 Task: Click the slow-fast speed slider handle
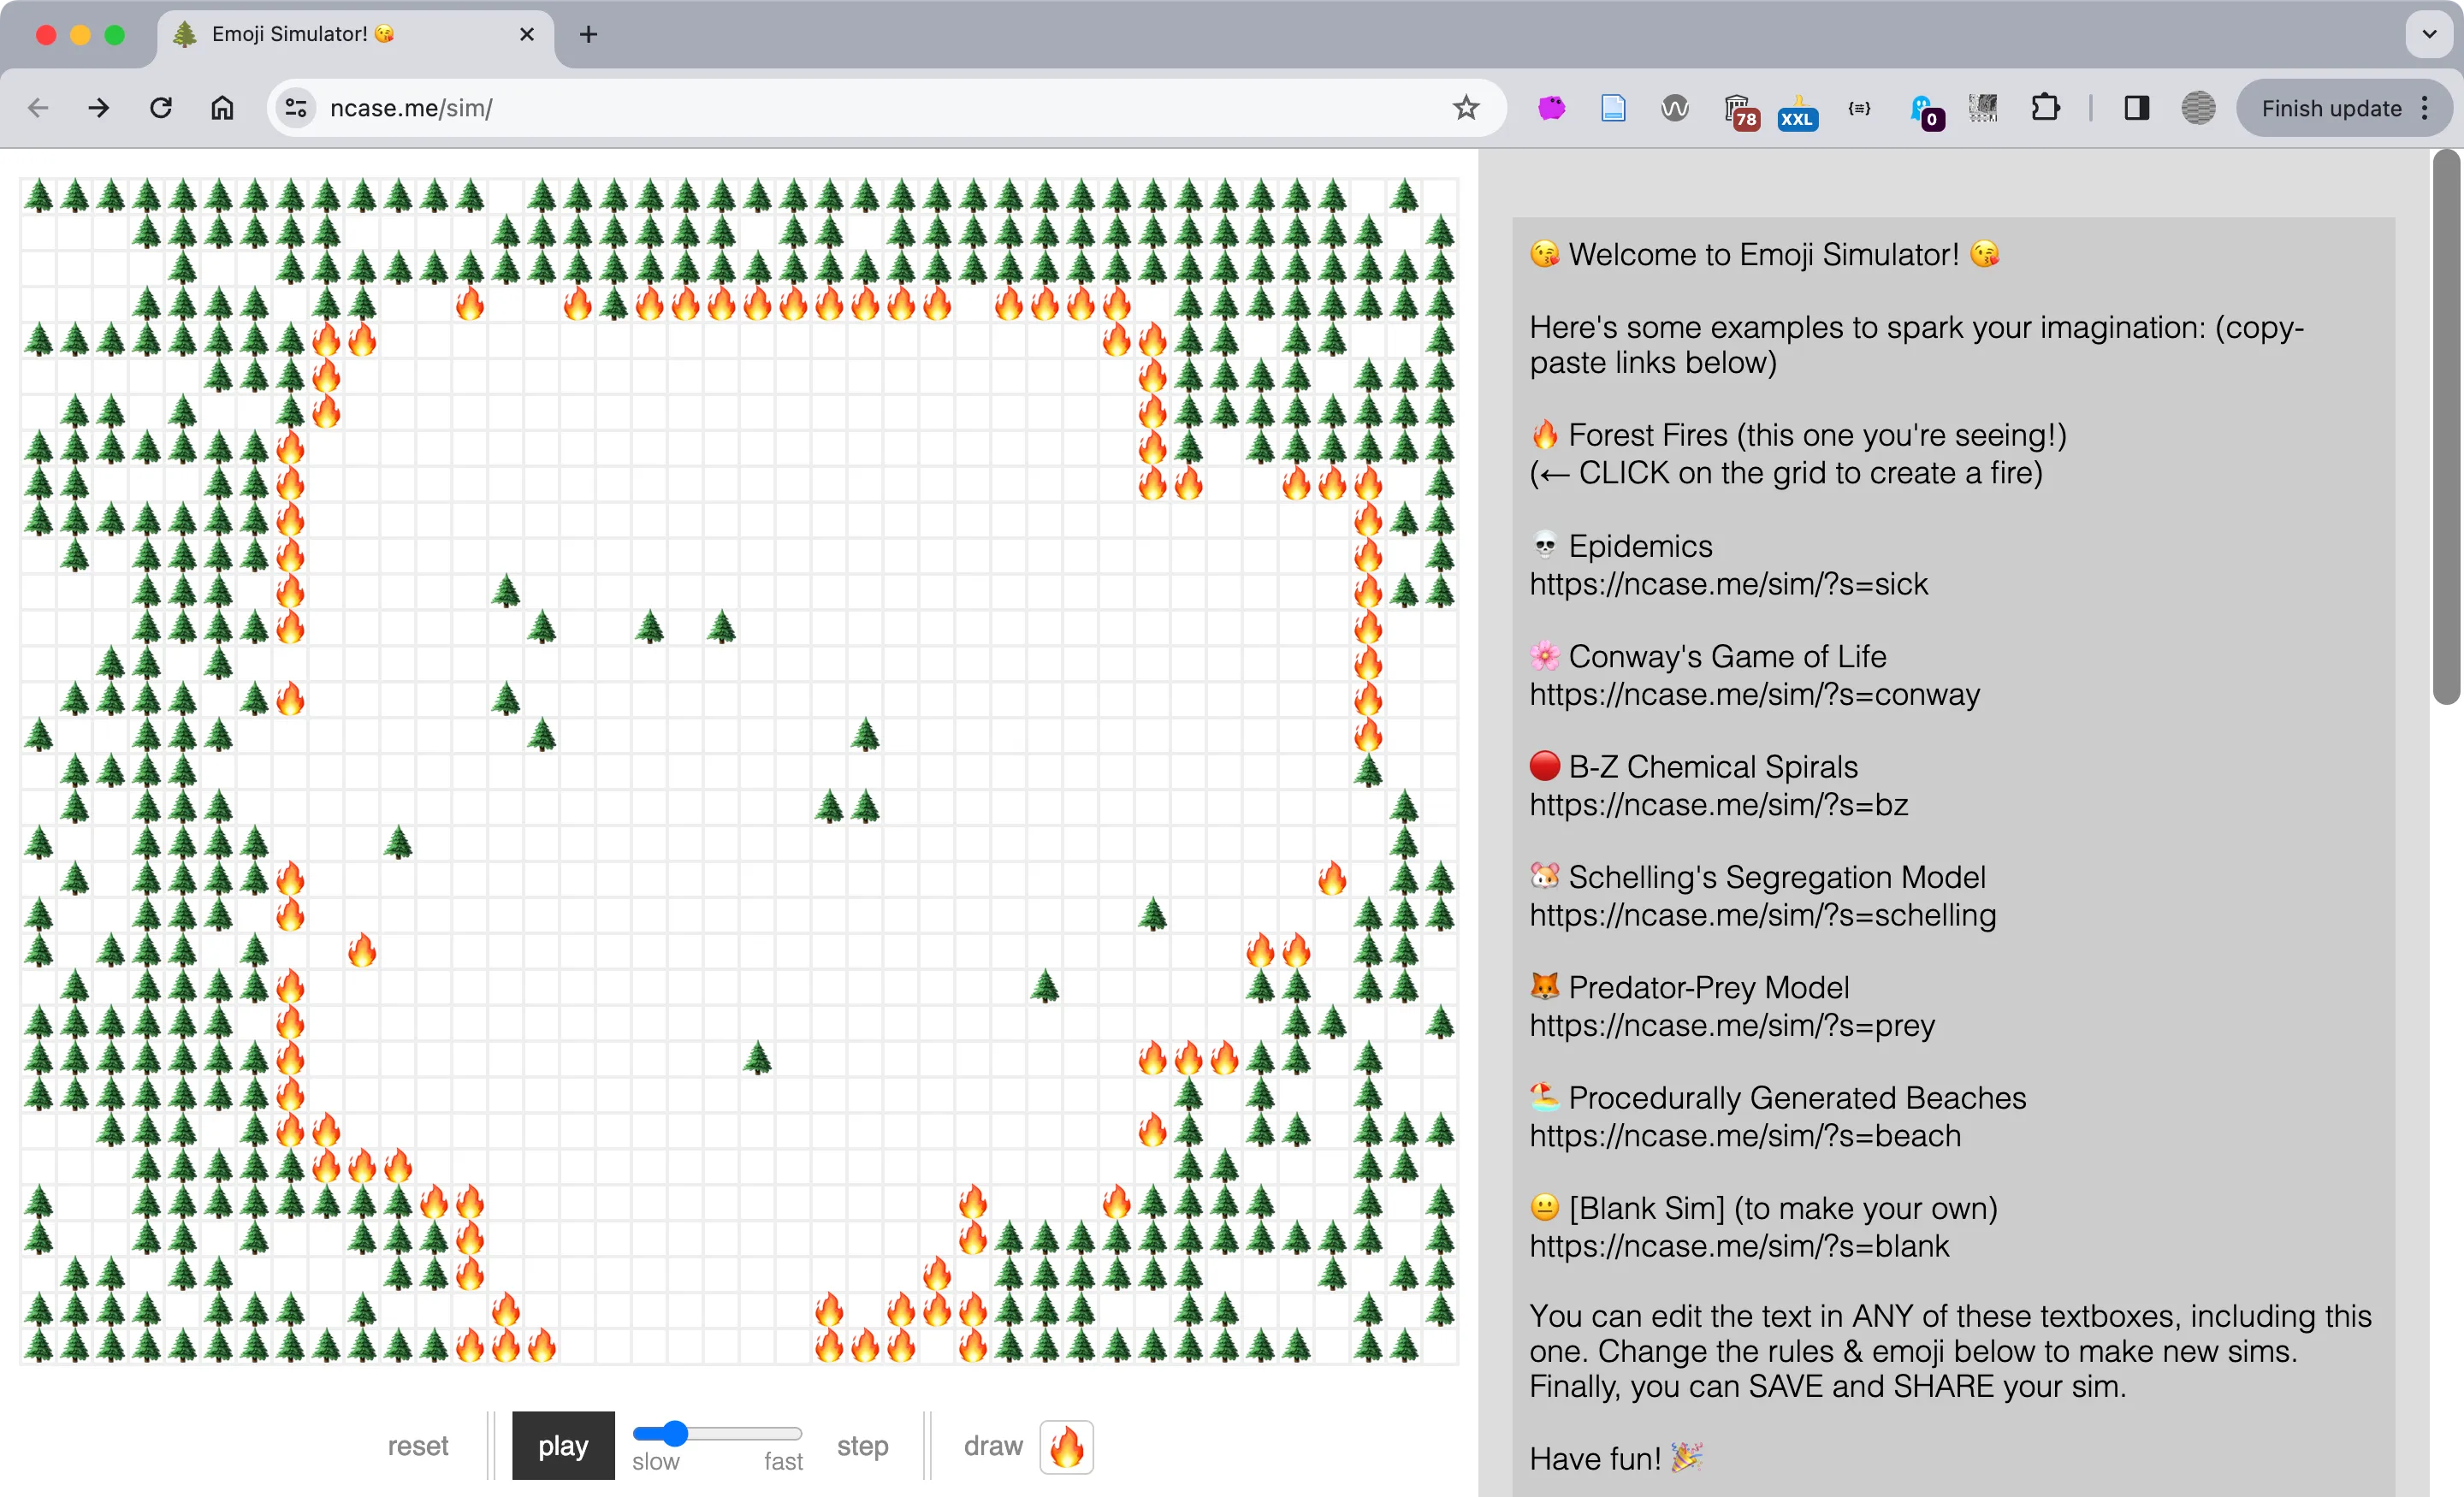(675, 1433)
